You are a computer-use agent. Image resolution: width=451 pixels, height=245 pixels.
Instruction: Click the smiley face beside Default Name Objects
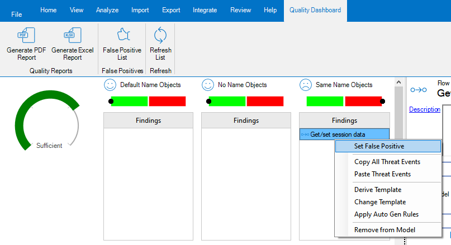click(110, 85)
